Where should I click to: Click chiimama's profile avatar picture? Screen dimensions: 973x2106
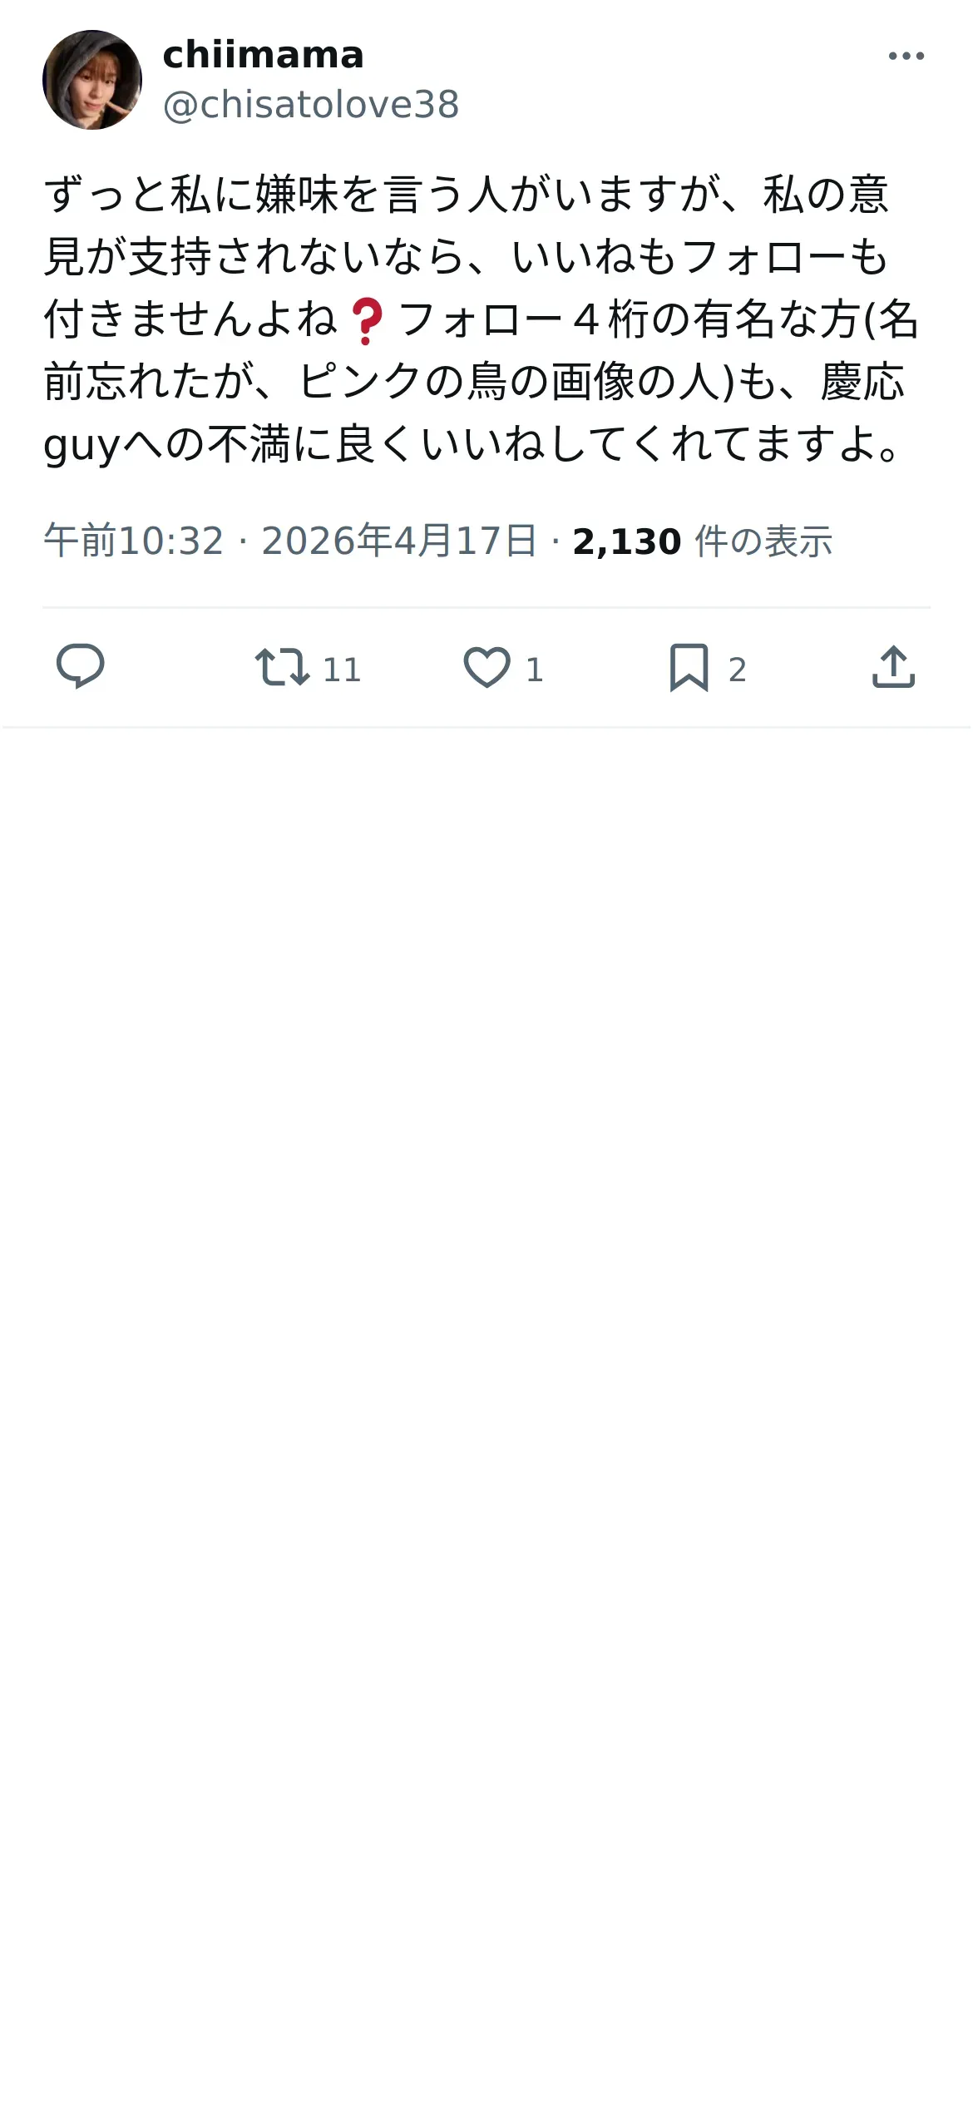(92, 80)
